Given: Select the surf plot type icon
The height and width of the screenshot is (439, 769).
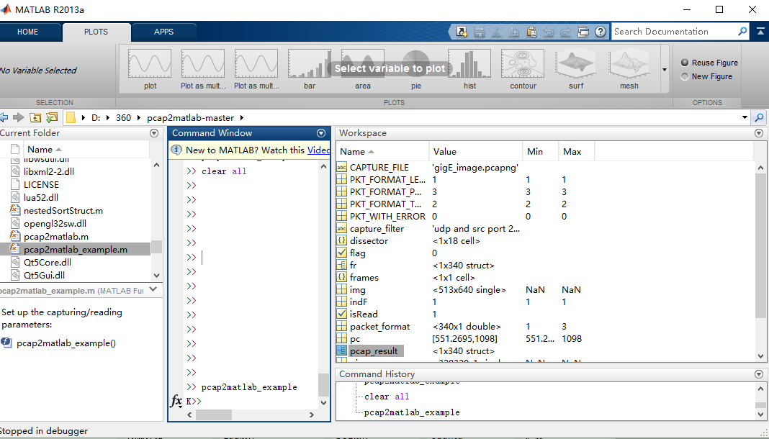Looking at the screenshot, I should 576,64.
